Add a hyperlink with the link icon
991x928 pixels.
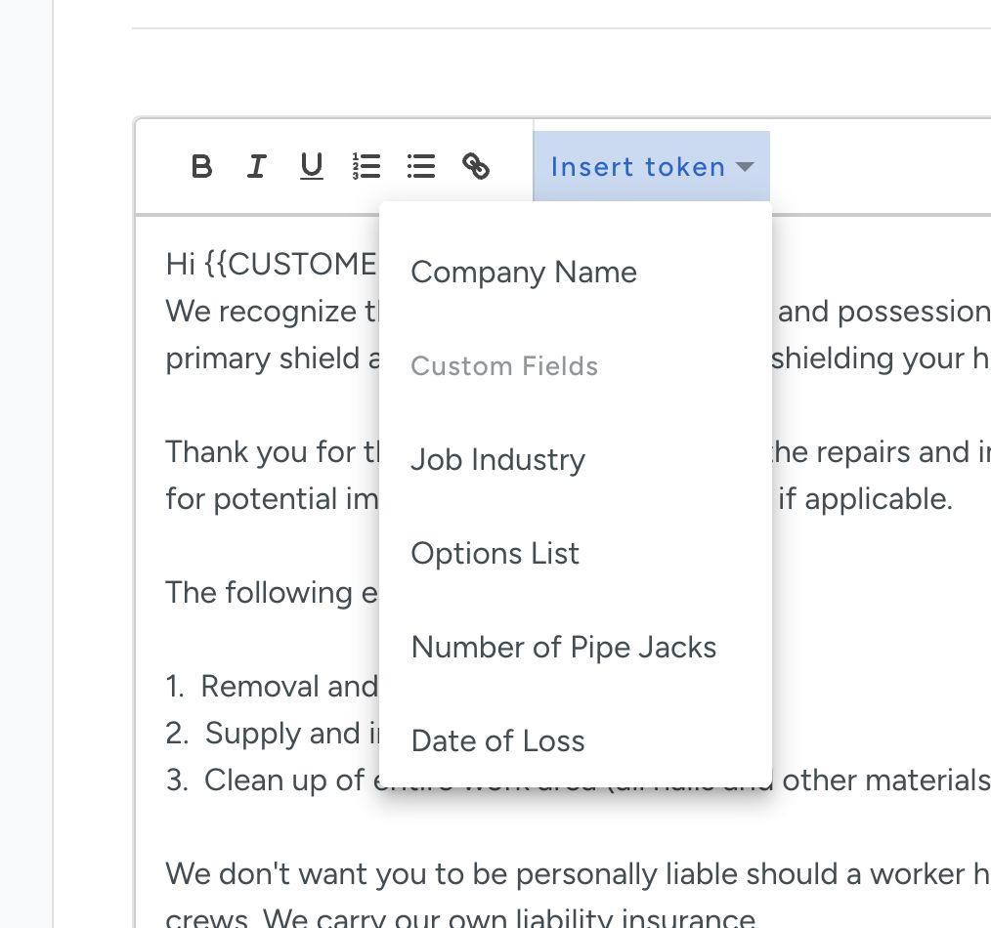coord(476,167)
